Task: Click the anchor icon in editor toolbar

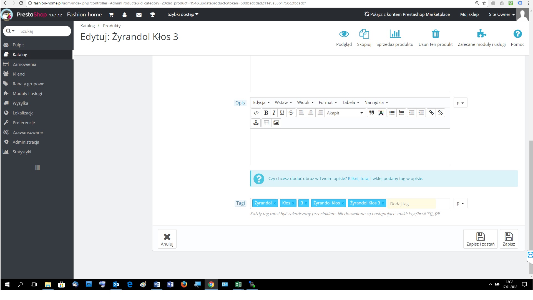Action: click(256, 123)
